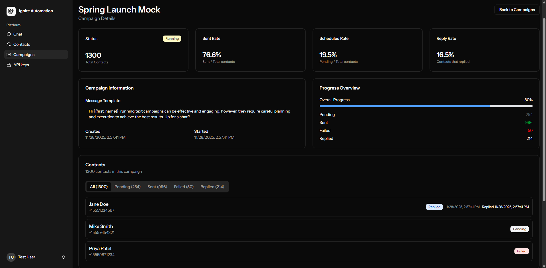This screenshot has width=546, height=268.
Task: Open the Replied (214) contacts filter
Action: point(212,187)
